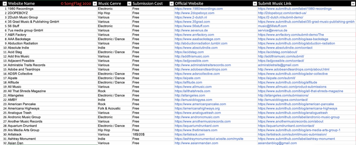Image resolution: width=356 pixels, height=145 pixels.
Task: Open the www.thetimeisars.com website link
Action: [x=196, y=130]
